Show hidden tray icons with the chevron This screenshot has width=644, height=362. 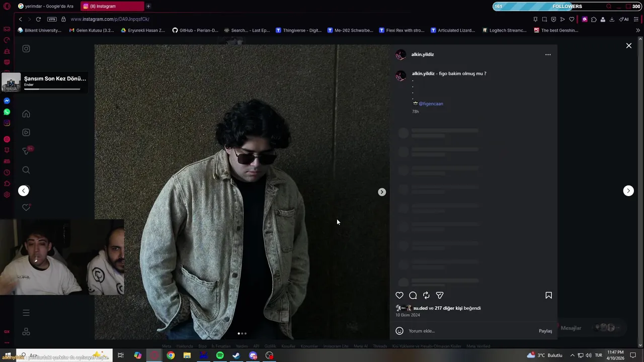click(572, 355)
